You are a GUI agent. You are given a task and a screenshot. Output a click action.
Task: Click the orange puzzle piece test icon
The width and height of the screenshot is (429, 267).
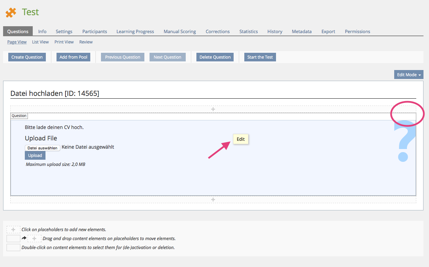[11, 13]
